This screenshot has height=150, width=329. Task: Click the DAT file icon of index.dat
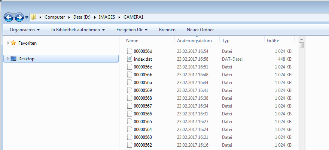click(x=130, y=59)
